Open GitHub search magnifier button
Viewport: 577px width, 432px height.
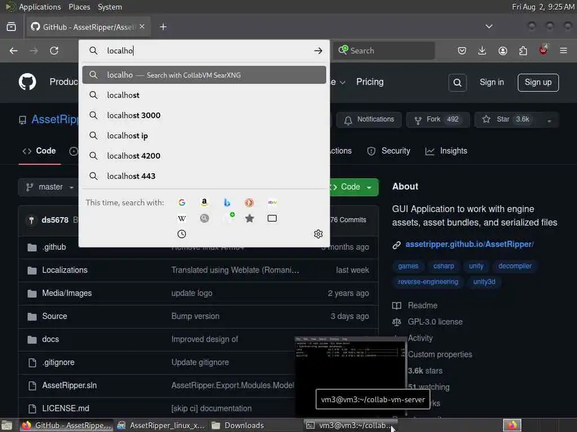(458, 82)
